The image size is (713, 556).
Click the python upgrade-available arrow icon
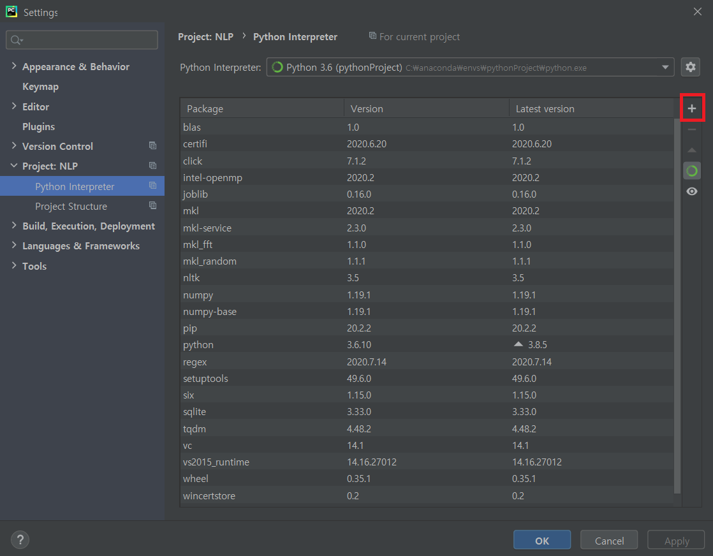click(518, 344)
